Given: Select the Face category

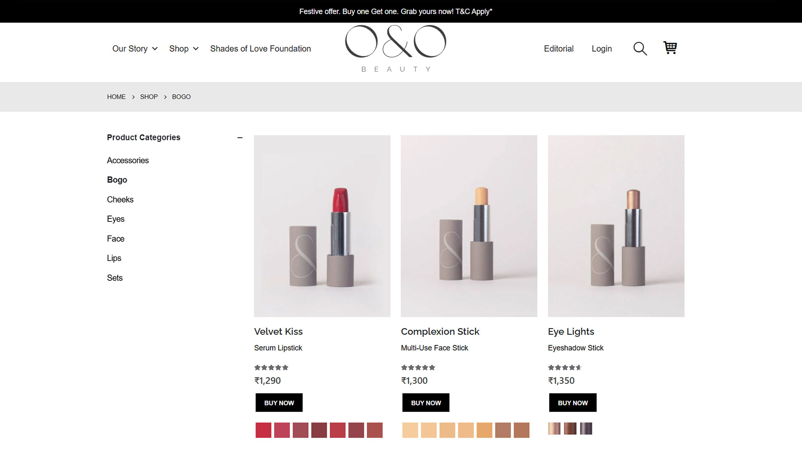Looking at the screenshot, I should coord(116,238).
